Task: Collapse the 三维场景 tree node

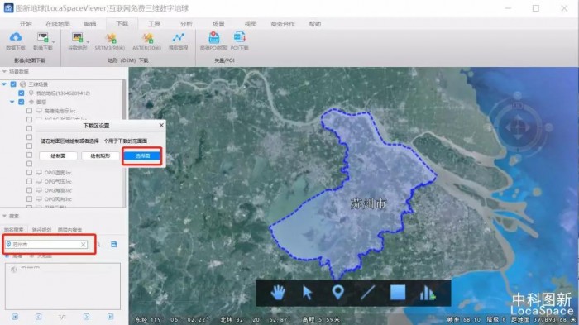Action: (x=4, y=84)
